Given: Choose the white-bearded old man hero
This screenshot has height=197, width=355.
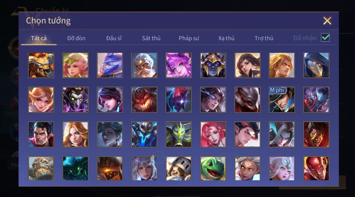Looking at the screenshot, I should click(x=144, y=65).
